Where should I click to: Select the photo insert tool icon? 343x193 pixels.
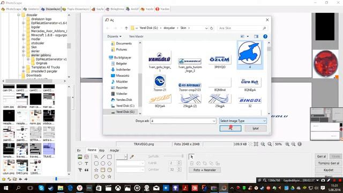click(x=80, y=157)
